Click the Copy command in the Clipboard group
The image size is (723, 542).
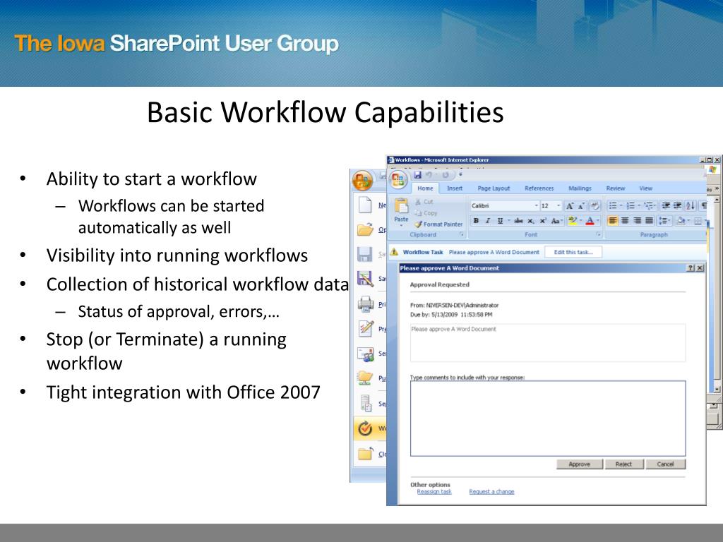[x=426, y=213]
